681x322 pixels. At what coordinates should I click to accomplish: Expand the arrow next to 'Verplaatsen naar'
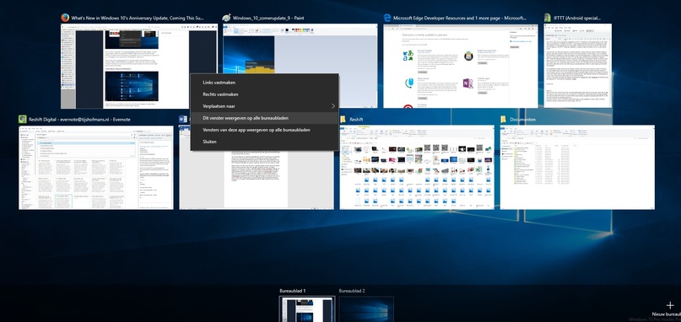333,106
